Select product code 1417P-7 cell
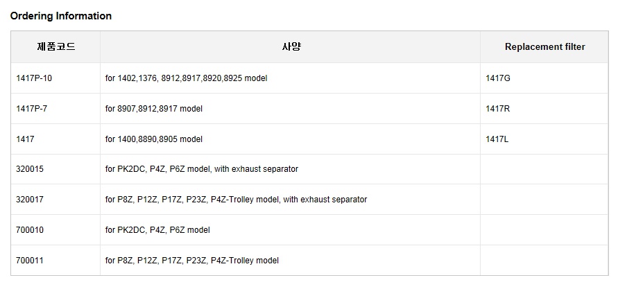627x289 pixels. (x=31, y=109)
